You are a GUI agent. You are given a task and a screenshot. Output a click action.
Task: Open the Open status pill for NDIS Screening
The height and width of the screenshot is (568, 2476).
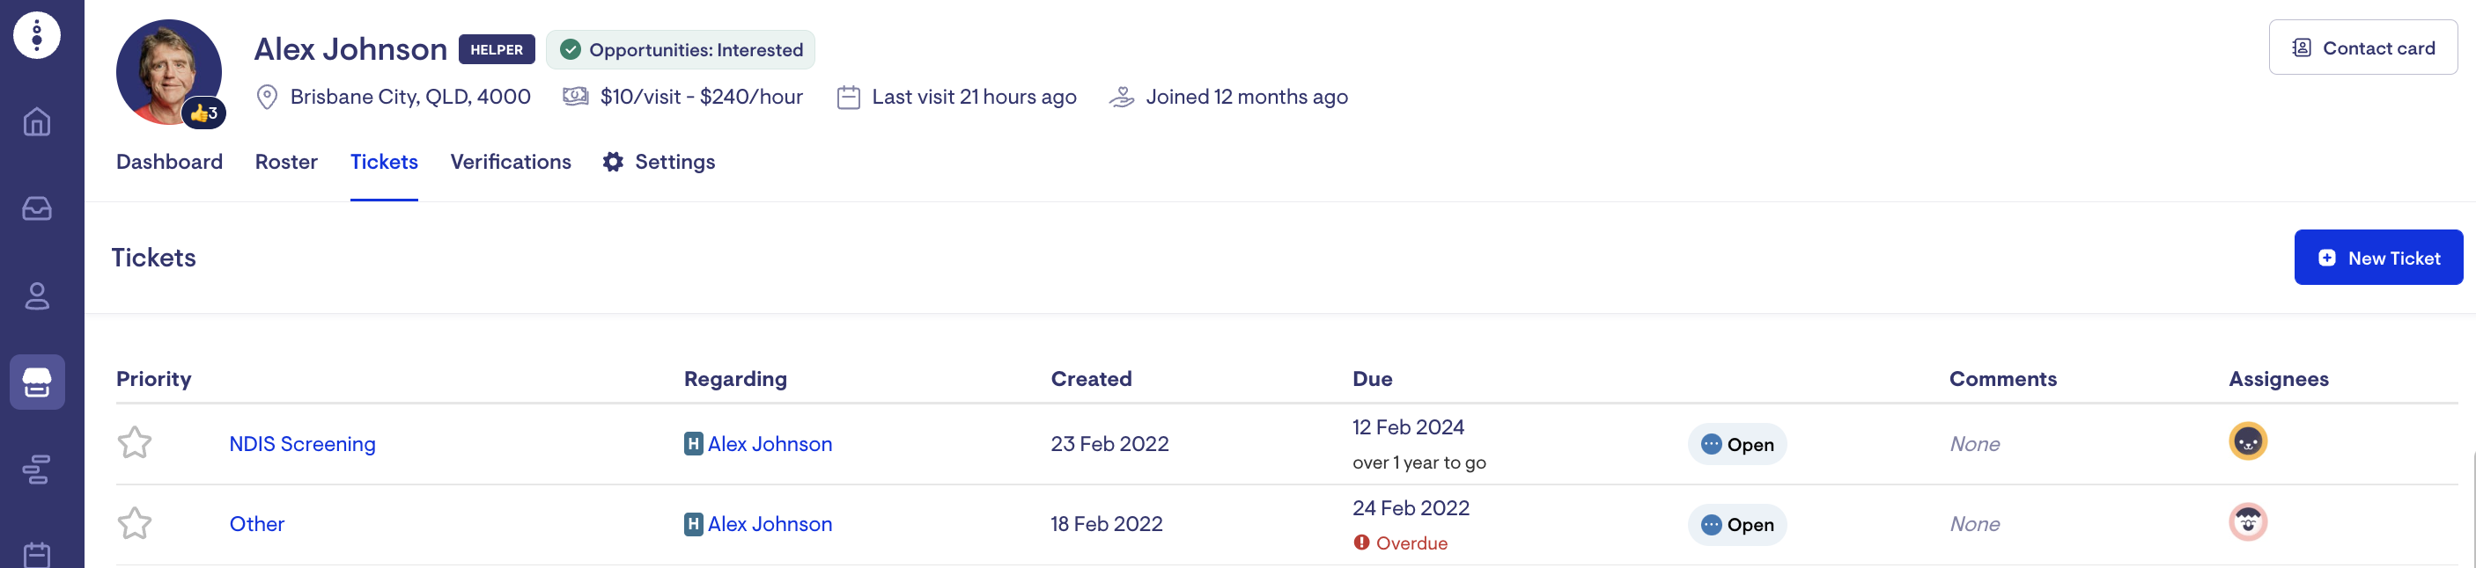point(1737,444)
